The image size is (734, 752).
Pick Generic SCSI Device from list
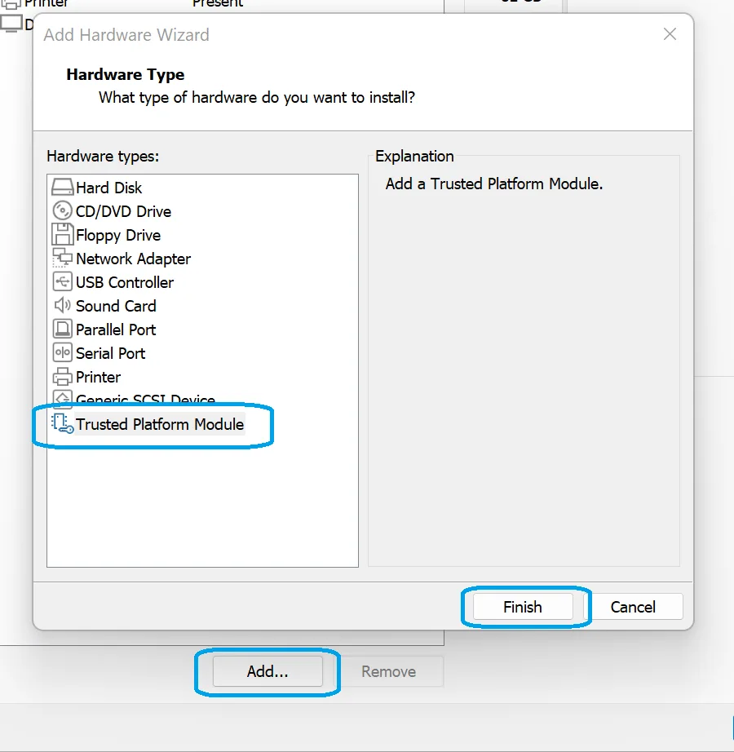[145, 400]
